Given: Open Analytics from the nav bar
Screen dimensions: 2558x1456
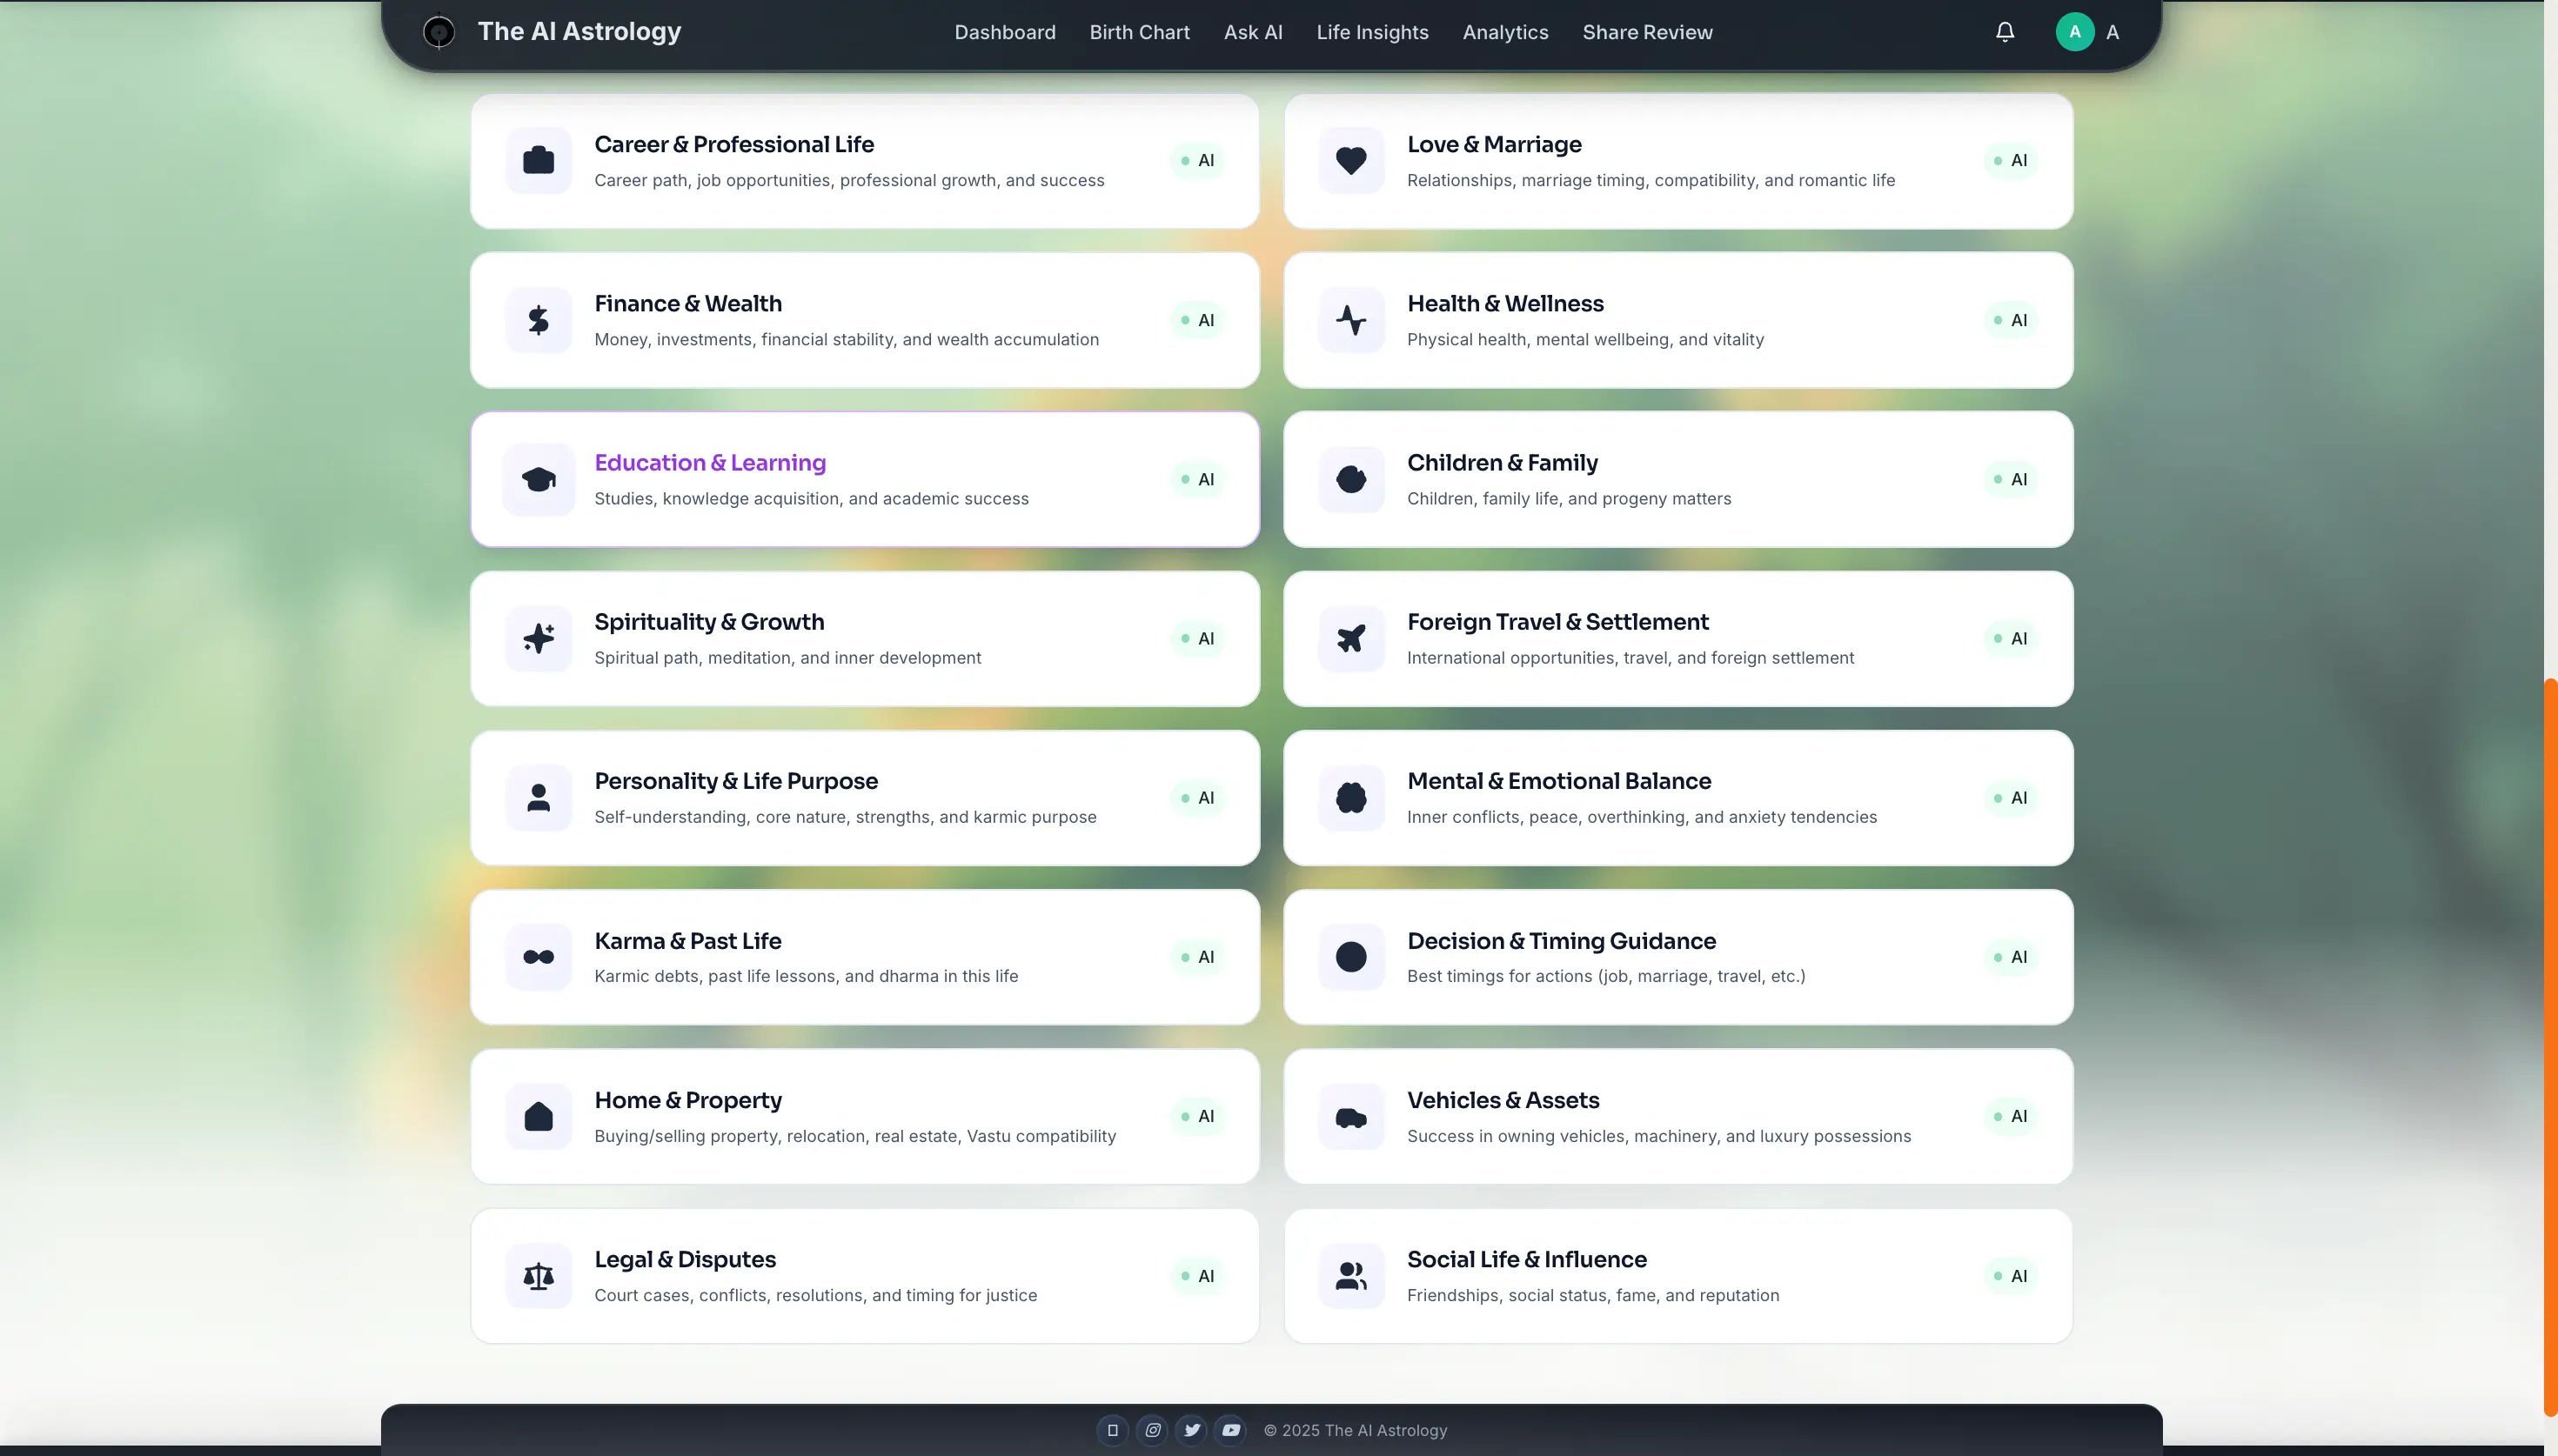Looking at the screenshot, I should tap(1505, 32).
